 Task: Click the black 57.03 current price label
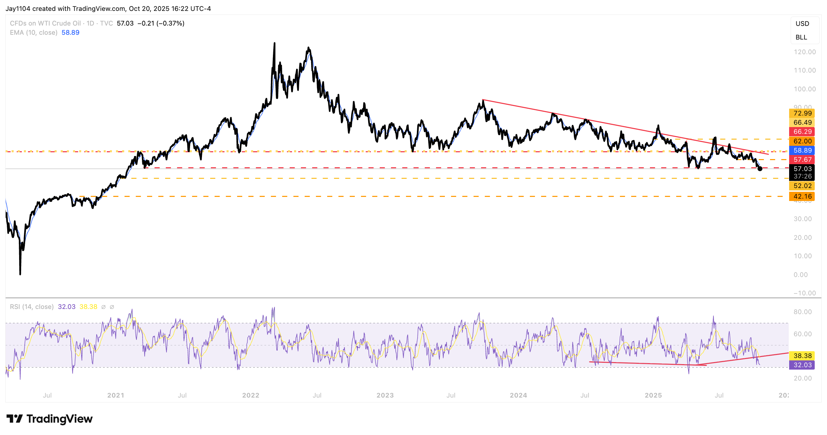click(x=802, y=169)
